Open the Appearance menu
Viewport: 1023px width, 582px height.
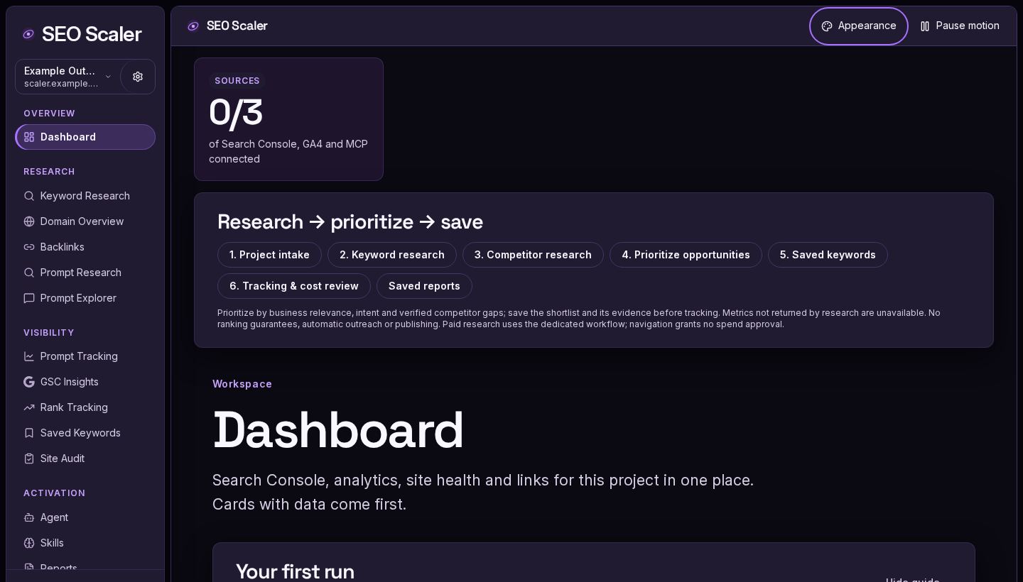pos(859,26)
